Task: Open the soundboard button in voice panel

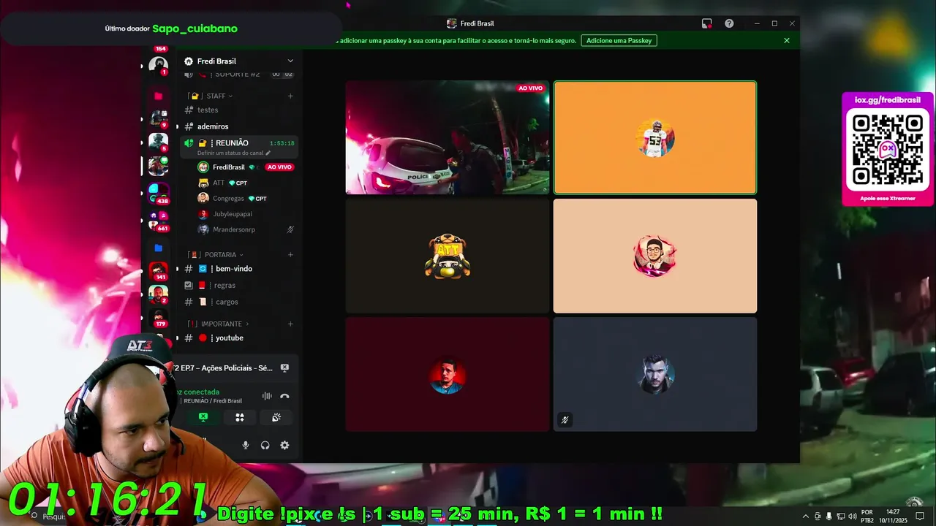Action: (276, 417)
